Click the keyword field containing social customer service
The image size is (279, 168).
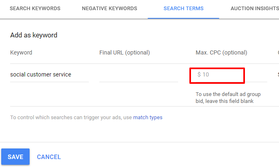(49, 75)
